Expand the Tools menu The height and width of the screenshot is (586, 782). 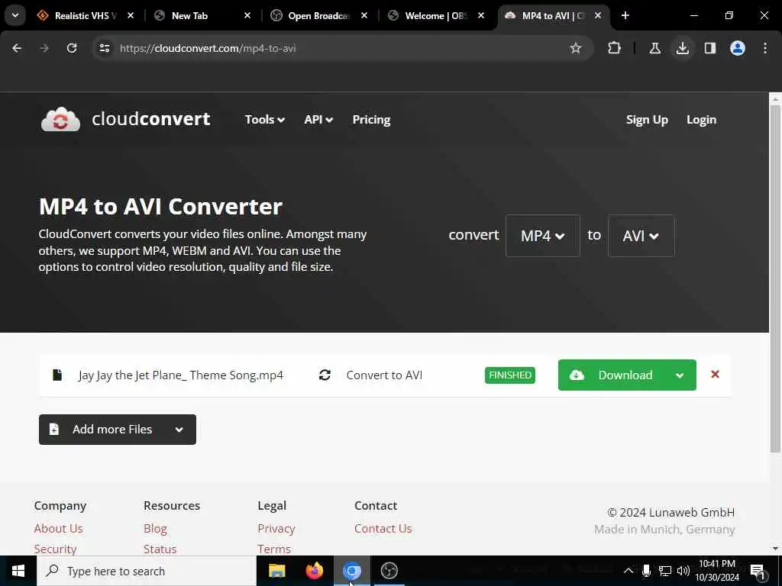point(264,120)
